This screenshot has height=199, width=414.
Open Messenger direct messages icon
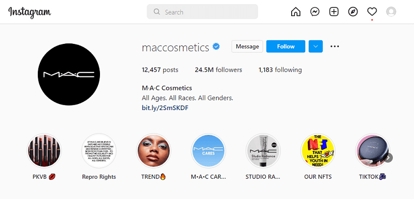[x=315, y=12]
